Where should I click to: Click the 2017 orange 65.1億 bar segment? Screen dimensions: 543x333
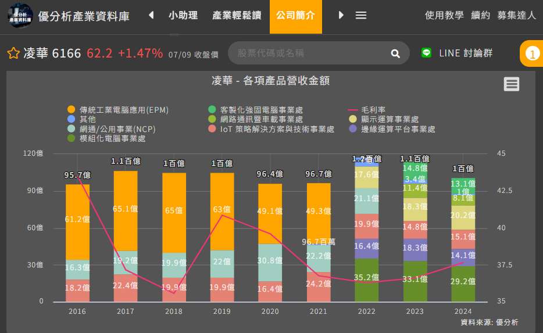(x=126, y=211)
